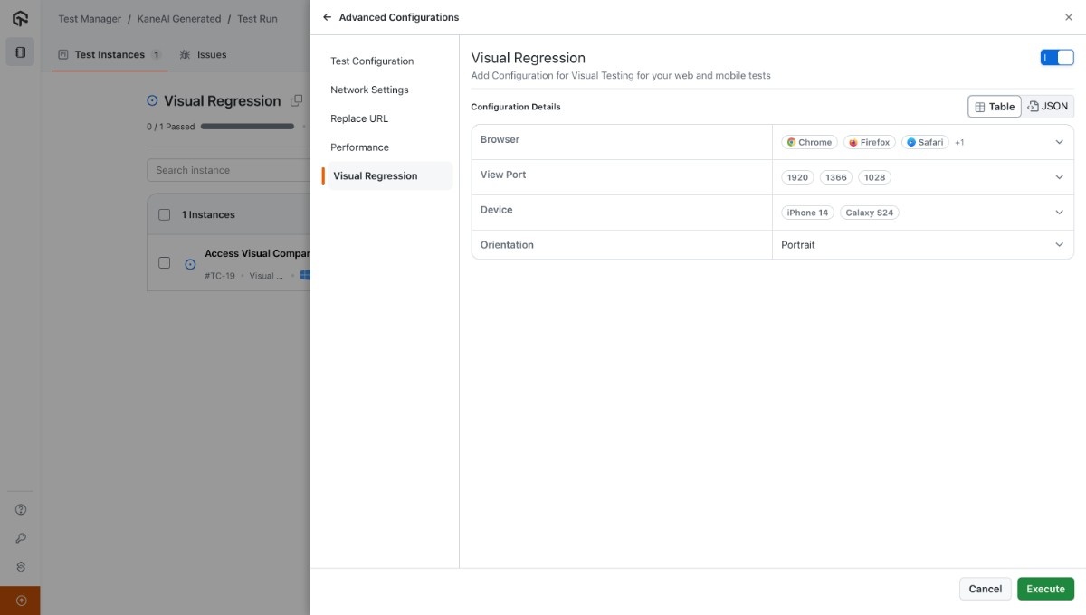Click the S-shaped icon in the sidebar
This screenshot has height=615, width=1086.
[20, 566]
